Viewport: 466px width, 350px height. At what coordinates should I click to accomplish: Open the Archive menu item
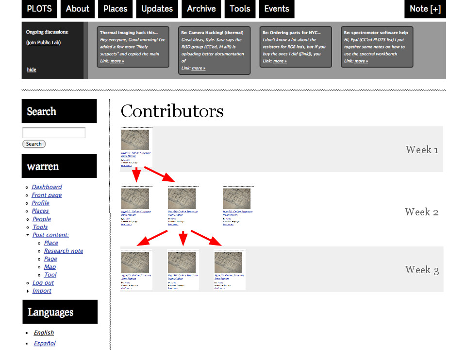[x=201, y=9]
